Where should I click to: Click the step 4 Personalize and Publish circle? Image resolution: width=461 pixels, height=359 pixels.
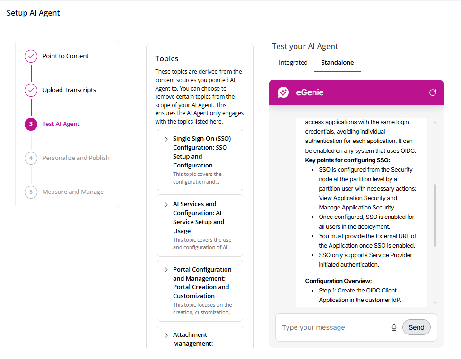coord(31,158)
